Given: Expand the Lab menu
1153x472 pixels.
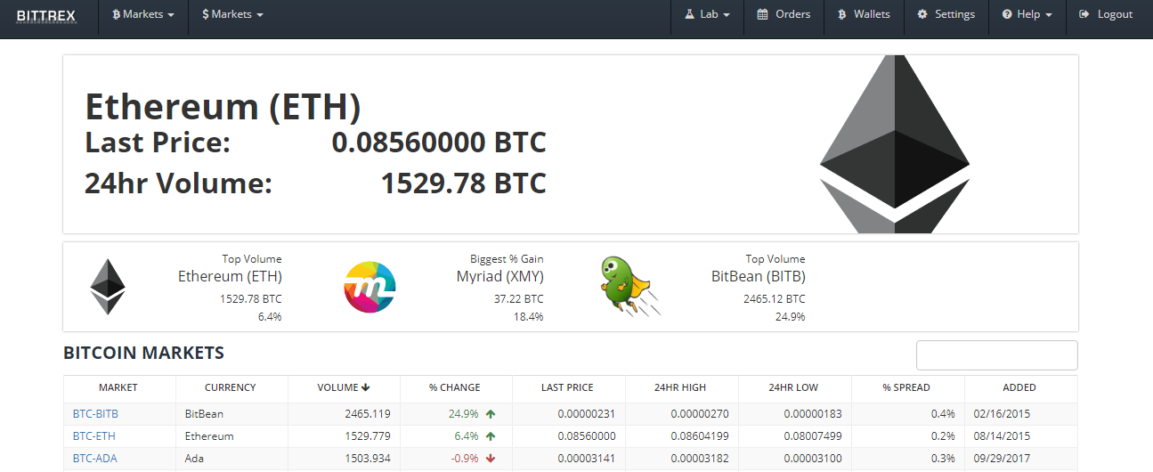Looking at the screenshot, I should pyautogui.click(x=707, y=14).
